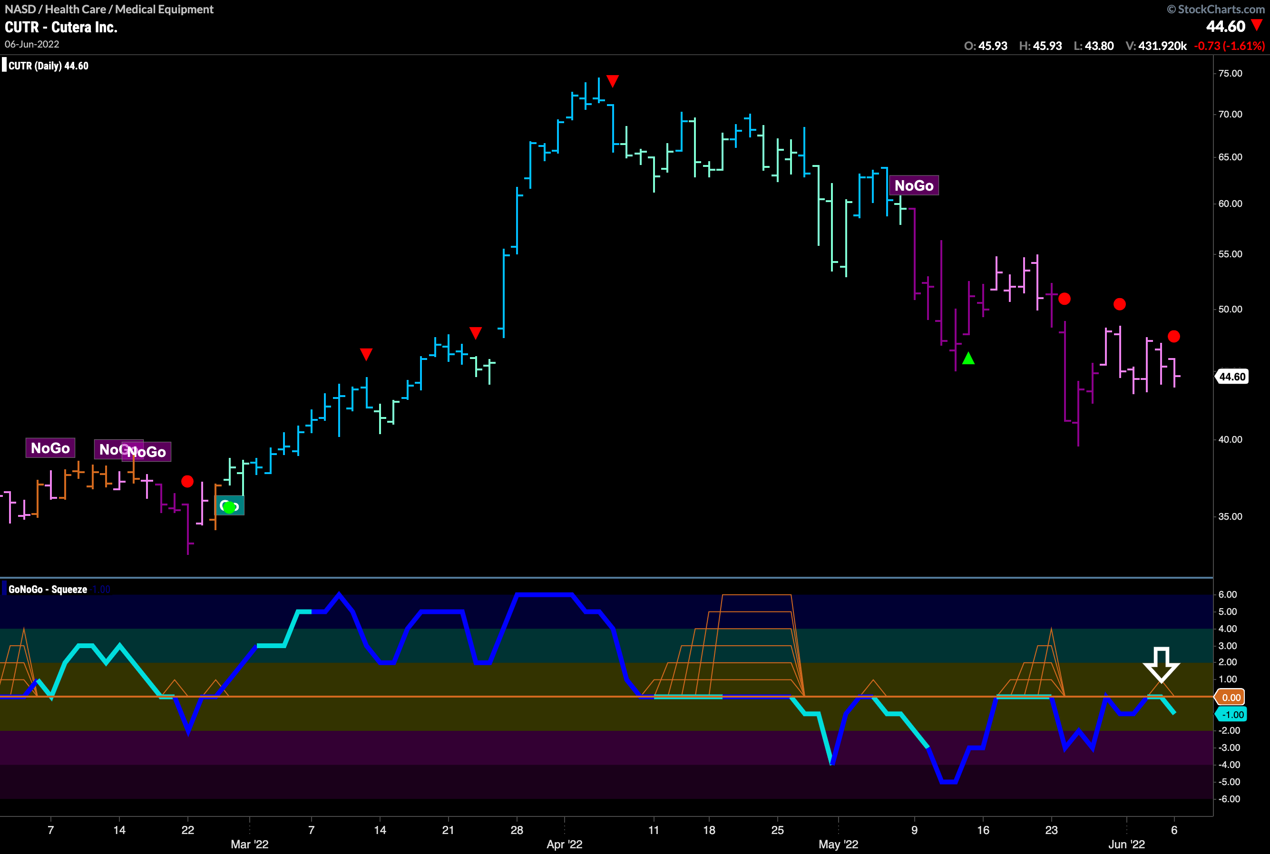1270x854 pixels.
Task: Click the 40.00 price axis label
Action: (1230, 439)
